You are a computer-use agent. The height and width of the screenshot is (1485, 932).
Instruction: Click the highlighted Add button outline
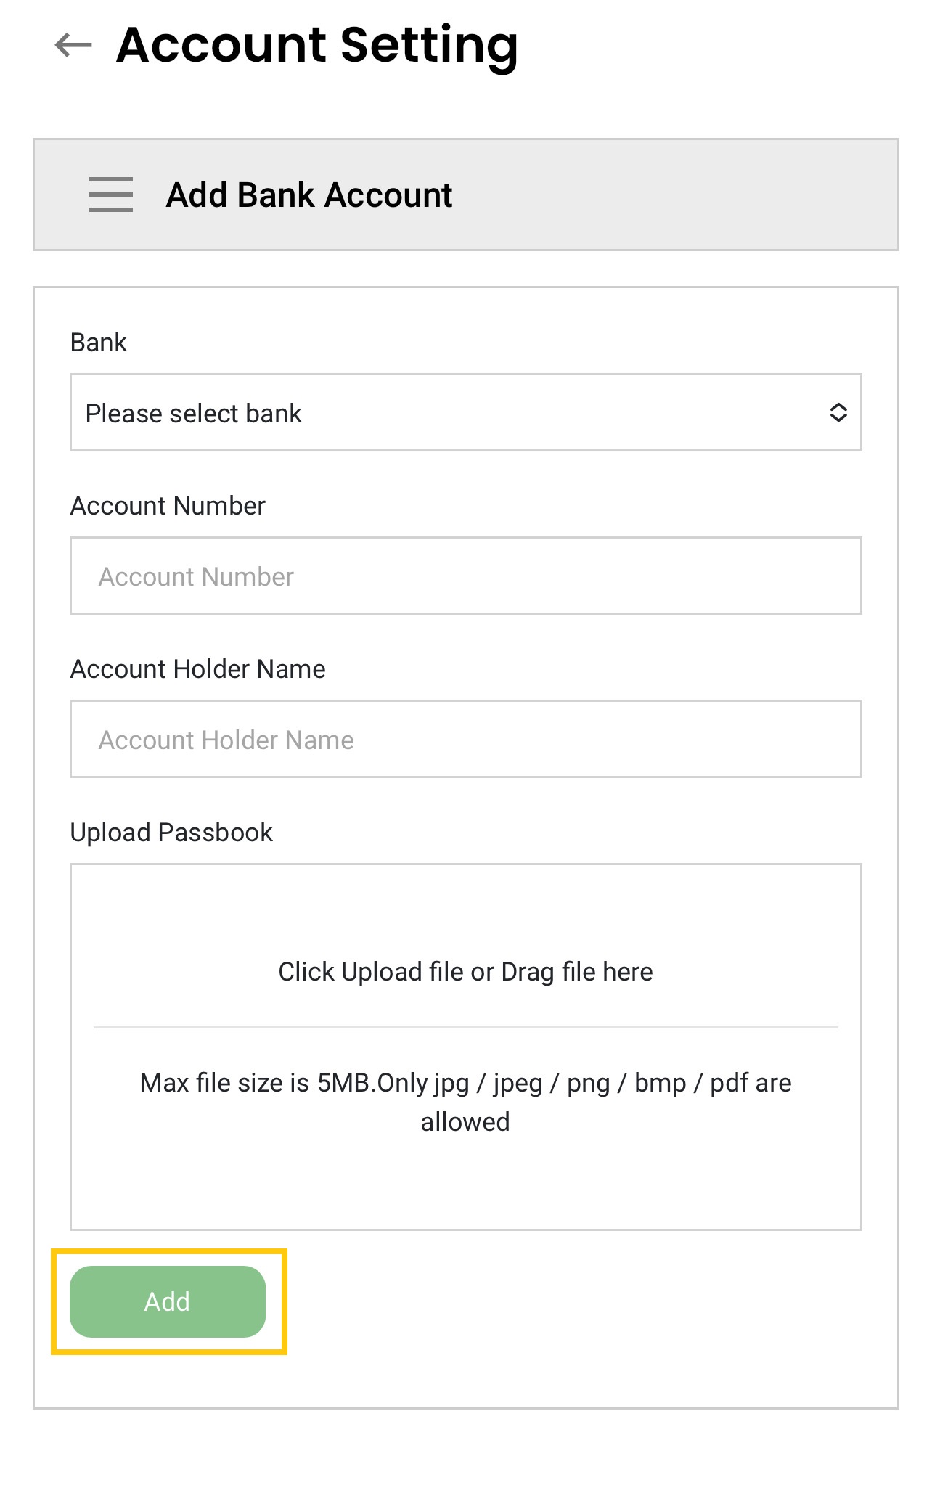click(167, 1301)
